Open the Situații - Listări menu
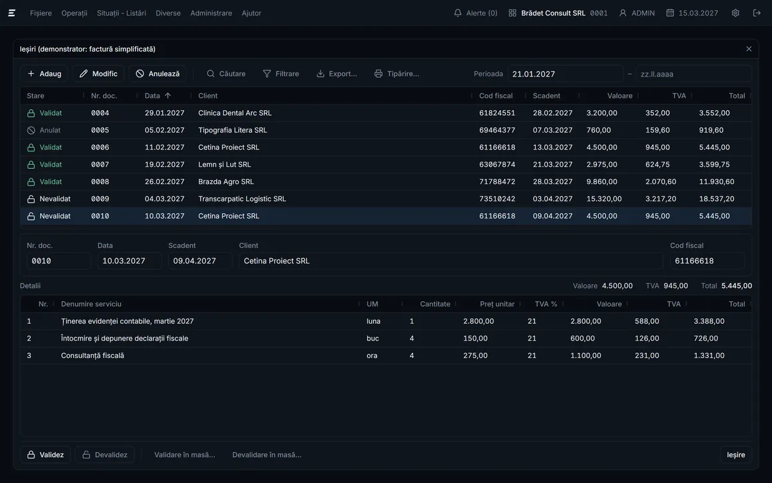 pyautogui.click(x=122, y=13)
